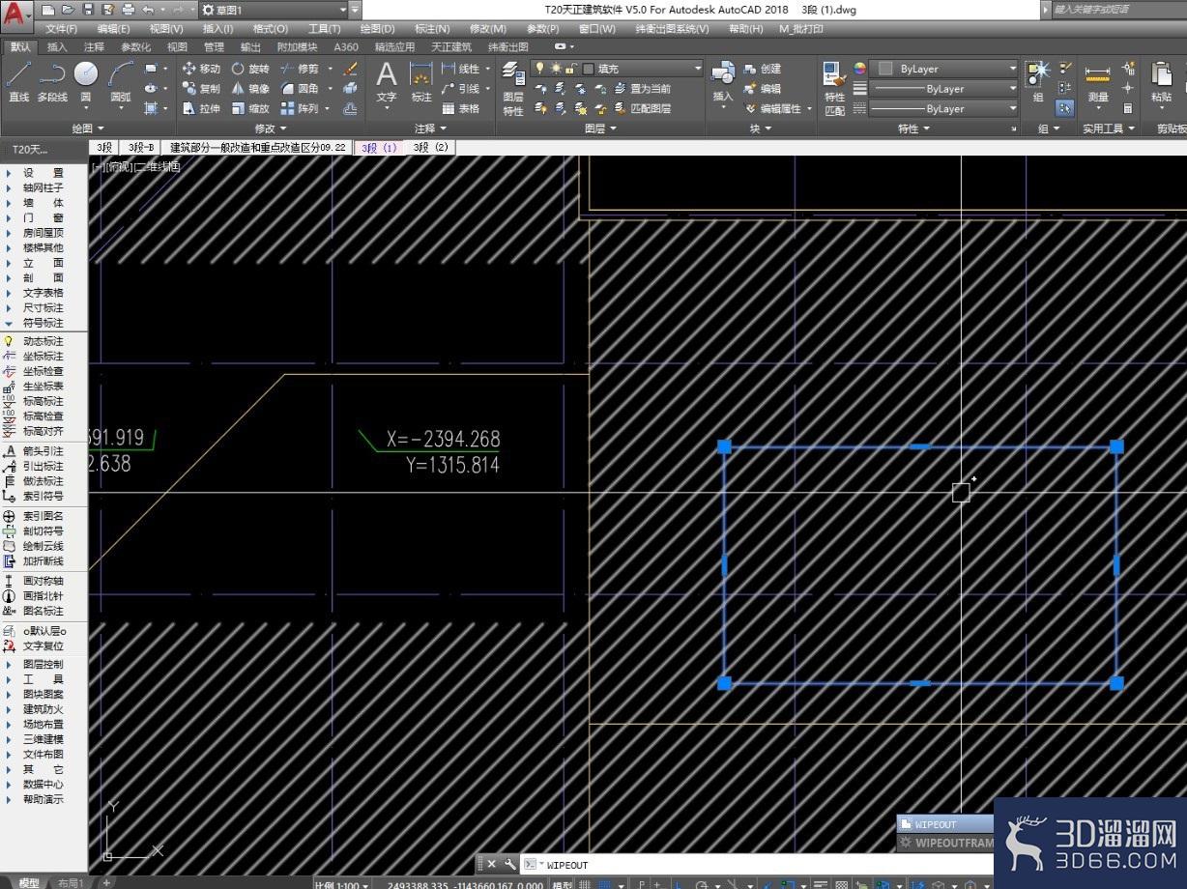Screen dimensions: 1187x889
Task: Click the 复制 (Copy) tool
Action: click(x=201, y=89)
